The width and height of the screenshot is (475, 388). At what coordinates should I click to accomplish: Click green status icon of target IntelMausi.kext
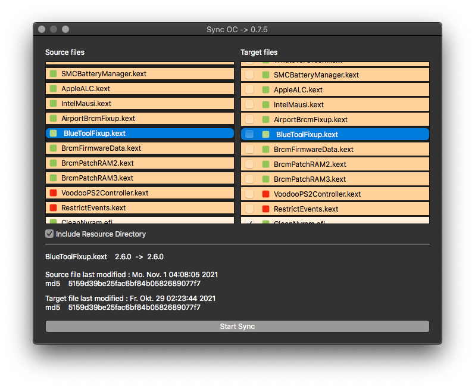(x=265, y=104)
